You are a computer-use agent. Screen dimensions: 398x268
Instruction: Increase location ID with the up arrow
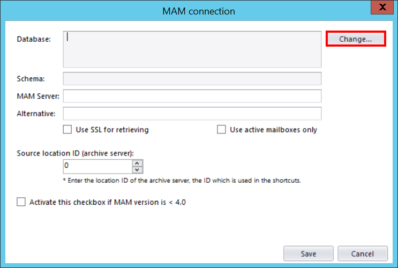[x=137, y=163]
